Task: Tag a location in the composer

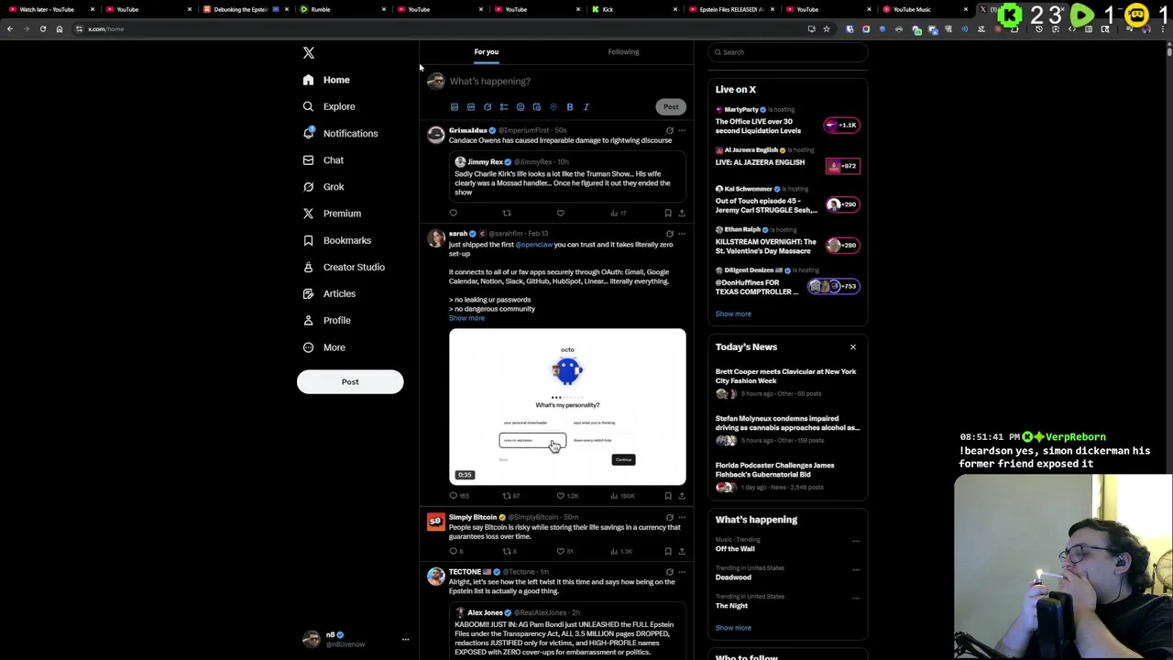Action: tap(554, 107)
